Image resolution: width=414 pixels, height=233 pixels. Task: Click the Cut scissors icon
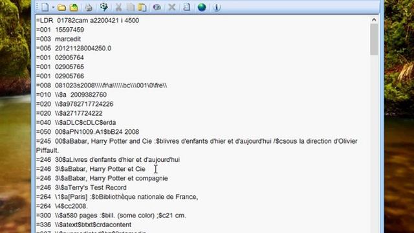click(118, 7)
